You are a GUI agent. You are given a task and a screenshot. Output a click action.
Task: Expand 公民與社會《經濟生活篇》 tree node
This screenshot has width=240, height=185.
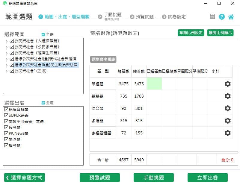[7, 53]
